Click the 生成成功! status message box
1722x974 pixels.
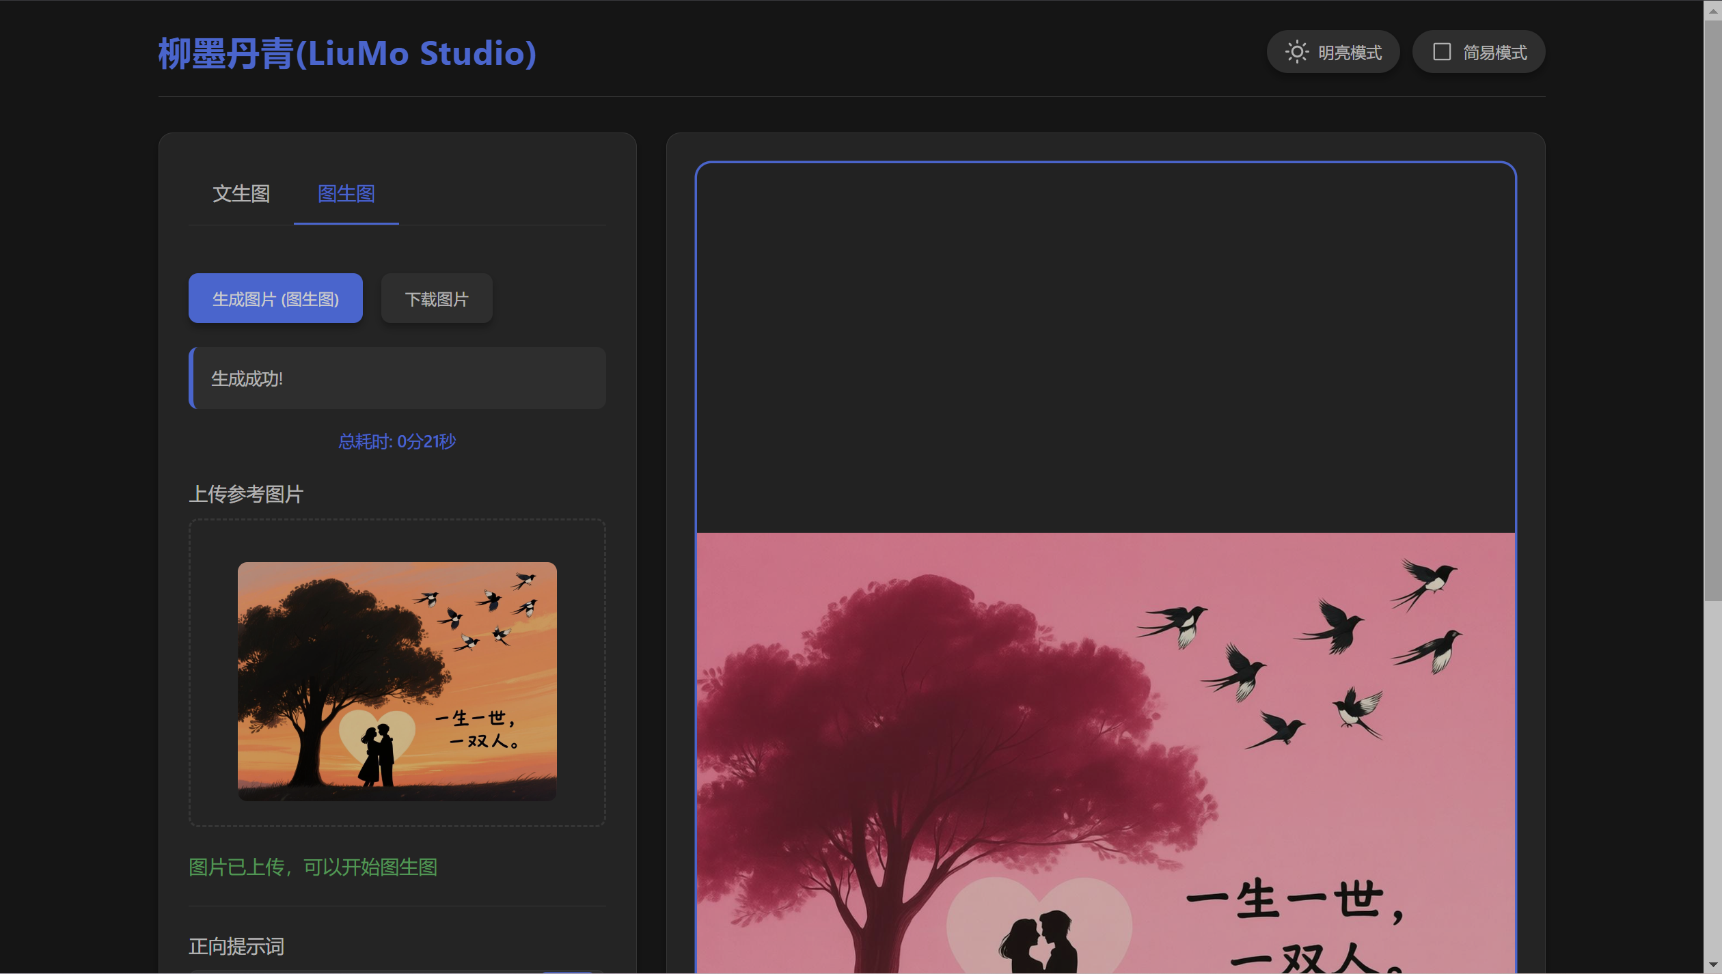(398, 378)
